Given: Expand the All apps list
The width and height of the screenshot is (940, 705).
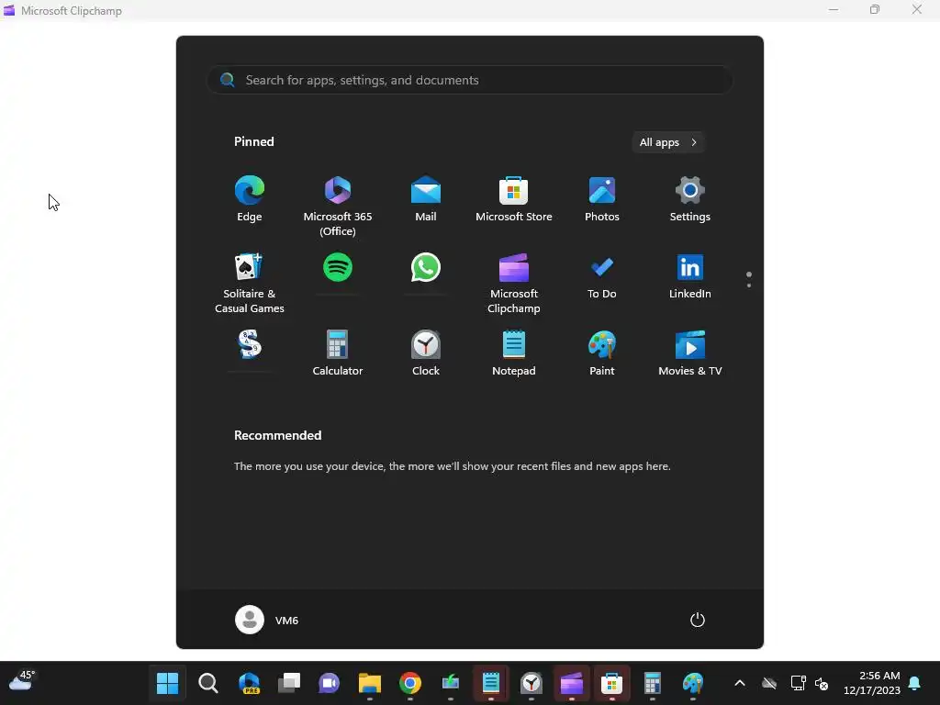Looking at the screenshot, I should [x=668, y=142].
